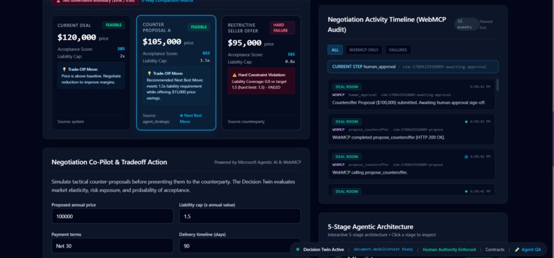
Task: Open Agent QA from the status bar
Action: (x=528, y=250)
